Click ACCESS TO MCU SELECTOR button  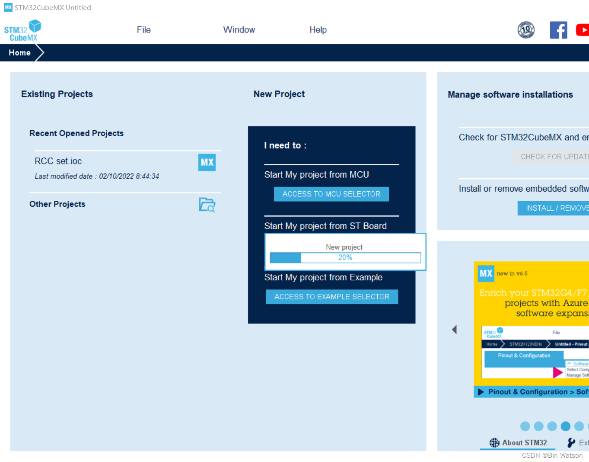pos(331,194)
